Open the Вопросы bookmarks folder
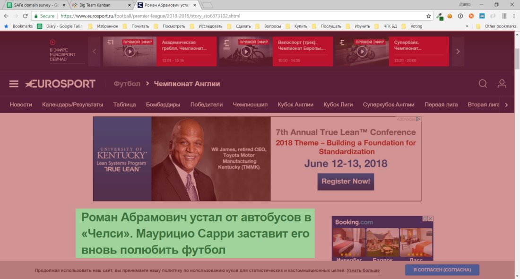 [268, 26]
